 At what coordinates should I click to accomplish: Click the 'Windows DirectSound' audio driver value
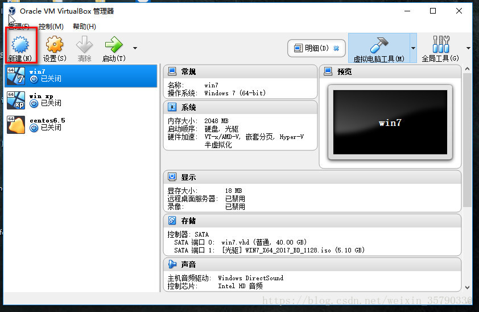pyautogui.click(x=250, y=278)
